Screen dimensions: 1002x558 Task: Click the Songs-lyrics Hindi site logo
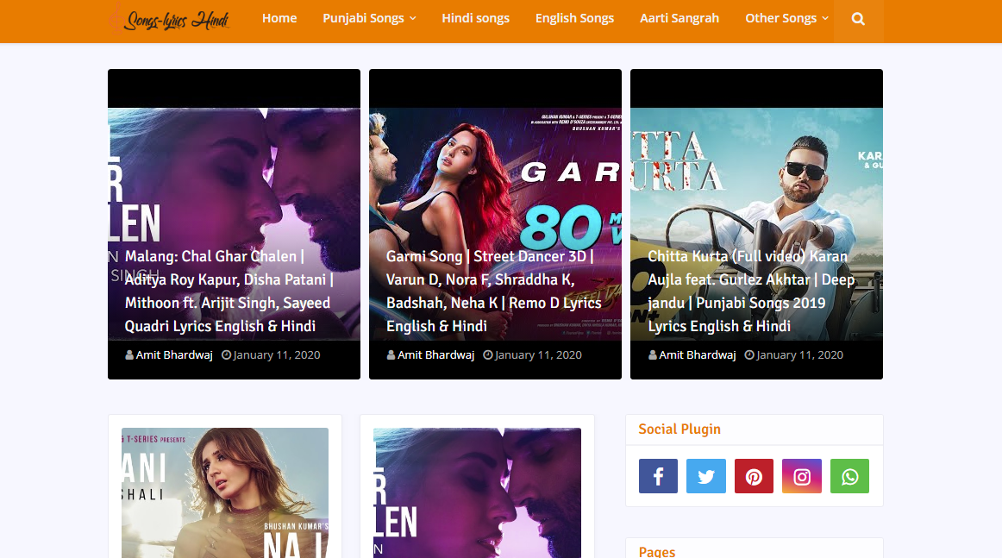(x=169, y=19)
